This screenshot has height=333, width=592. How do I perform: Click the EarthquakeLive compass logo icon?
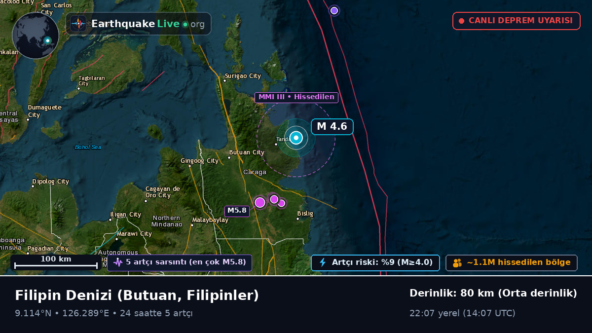click(78, 24)
